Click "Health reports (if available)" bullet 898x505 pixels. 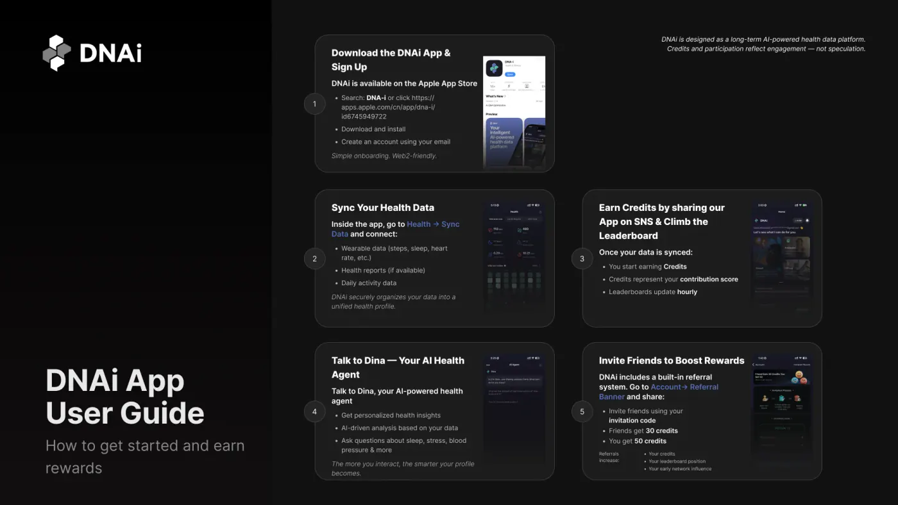tap(383, 270)
